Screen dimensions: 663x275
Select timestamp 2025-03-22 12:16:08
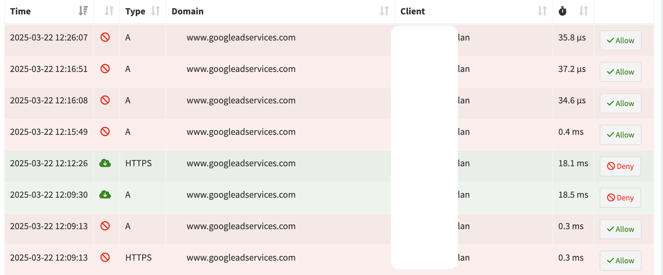(49, 100)
